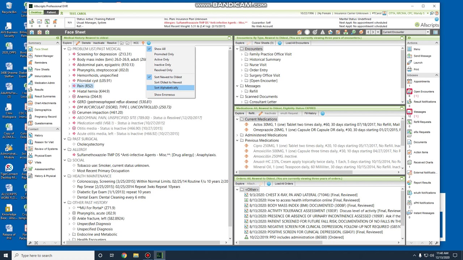Click the Send Message icon in Actions

click(x=409, y=56)
